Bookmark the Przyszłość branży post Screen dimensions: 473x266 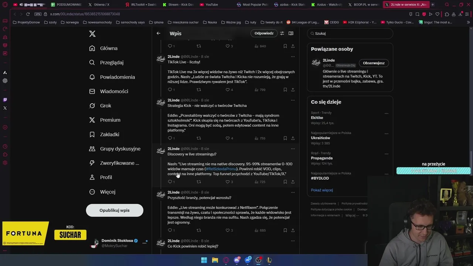click(x=285, y=230)
